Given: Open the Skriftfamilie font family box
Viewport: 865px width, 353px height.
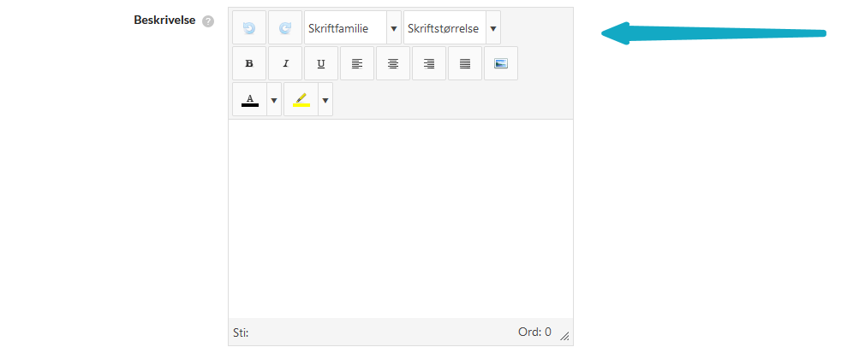Looking at the screenshot, I should point(345,28).
